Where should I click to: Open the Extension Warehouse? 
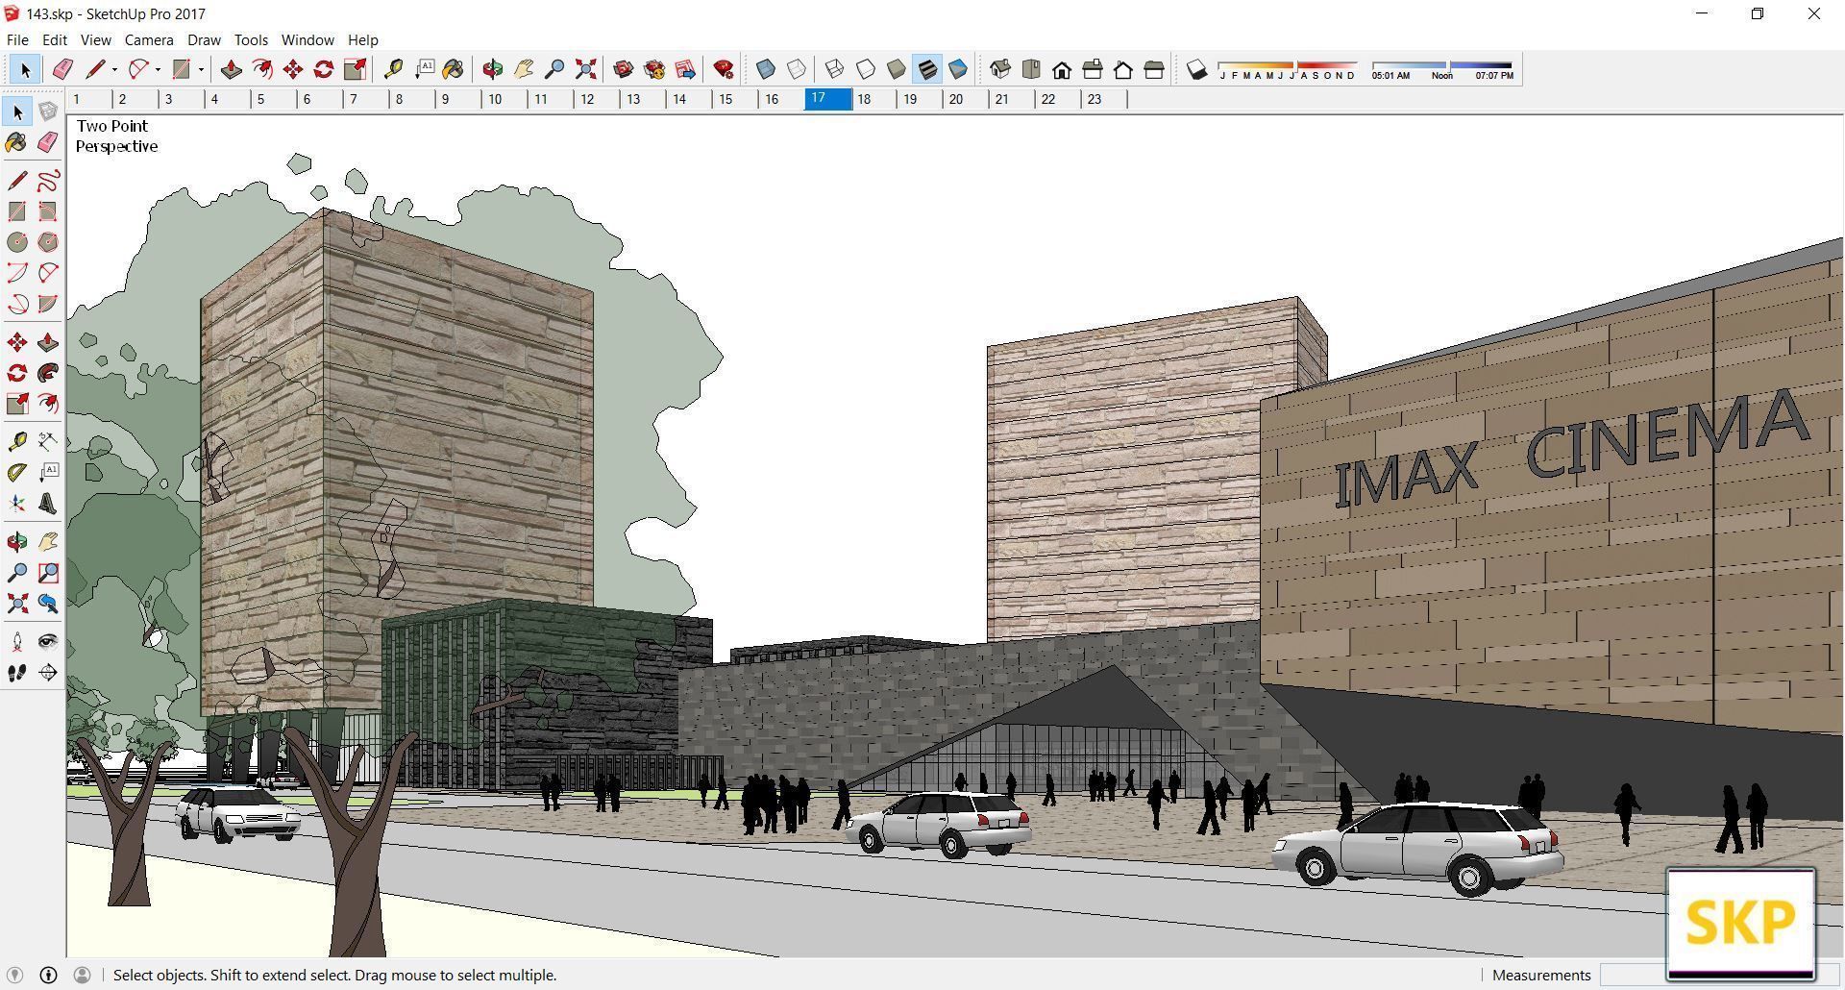pyautogui.click(x=654, y=69)
